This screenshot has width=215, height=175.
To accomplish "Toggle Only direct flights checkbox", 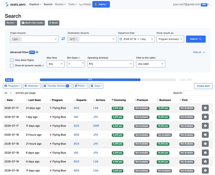I will pyautogui.click(x=12, y=60).
